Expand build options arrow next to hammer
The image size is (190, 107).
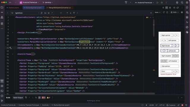pos(130,2)
